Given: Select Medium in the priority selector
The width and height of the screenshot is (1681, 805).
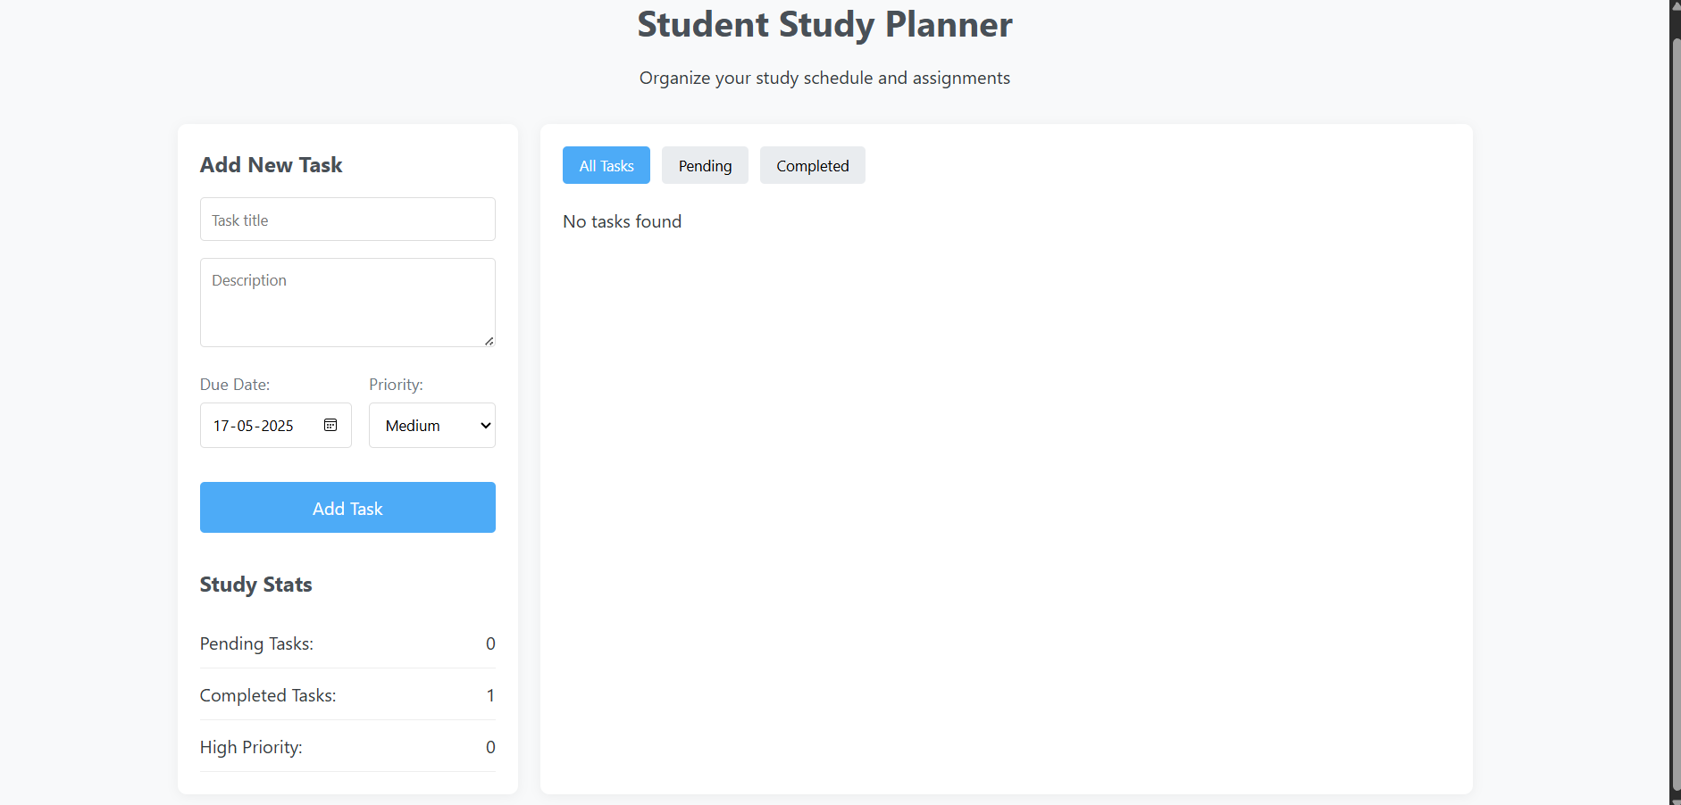Looking at the screenshot, I should click(x=431, y=425).
